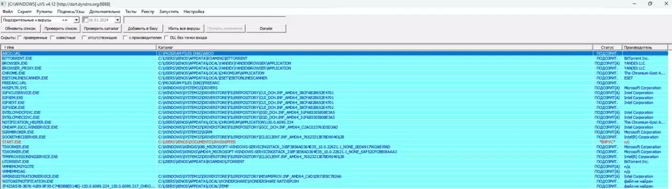This screenshot has width=672, height=189.
Task: Sort list by 'Статус' column header
Action: [x=607, y=47]
